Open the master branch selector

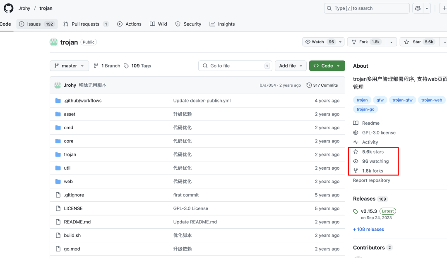[69, 66]
